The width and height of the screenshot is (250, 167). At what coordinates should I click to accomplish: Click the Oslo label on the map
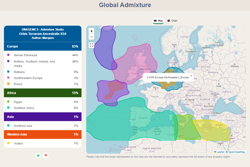tap(174, 45)
